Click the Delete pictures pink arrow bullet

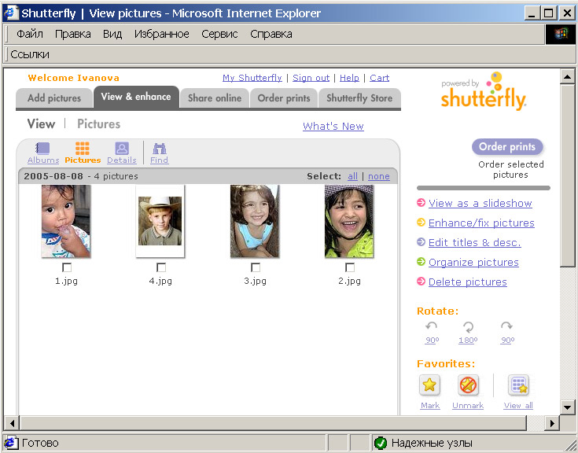tap(421, 282)
